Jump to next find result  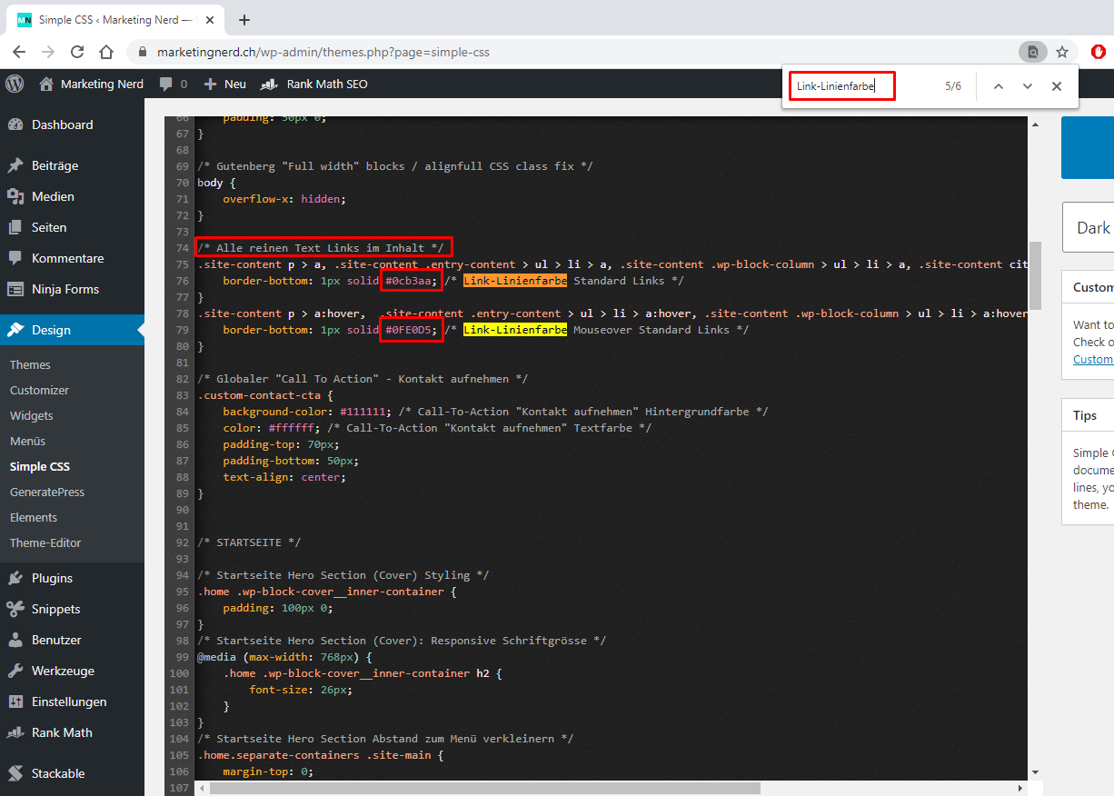[x=1028, y=86]
